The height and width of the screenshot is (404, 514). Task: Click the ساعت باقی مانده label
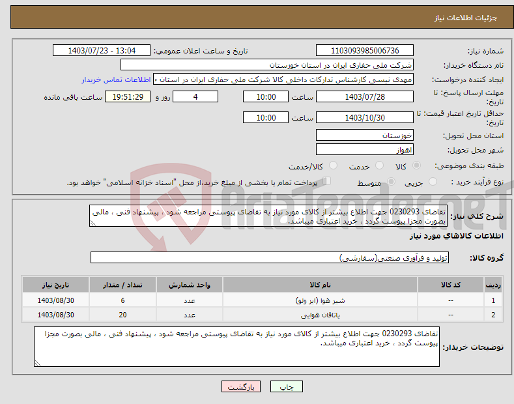[x=73, y=97]
